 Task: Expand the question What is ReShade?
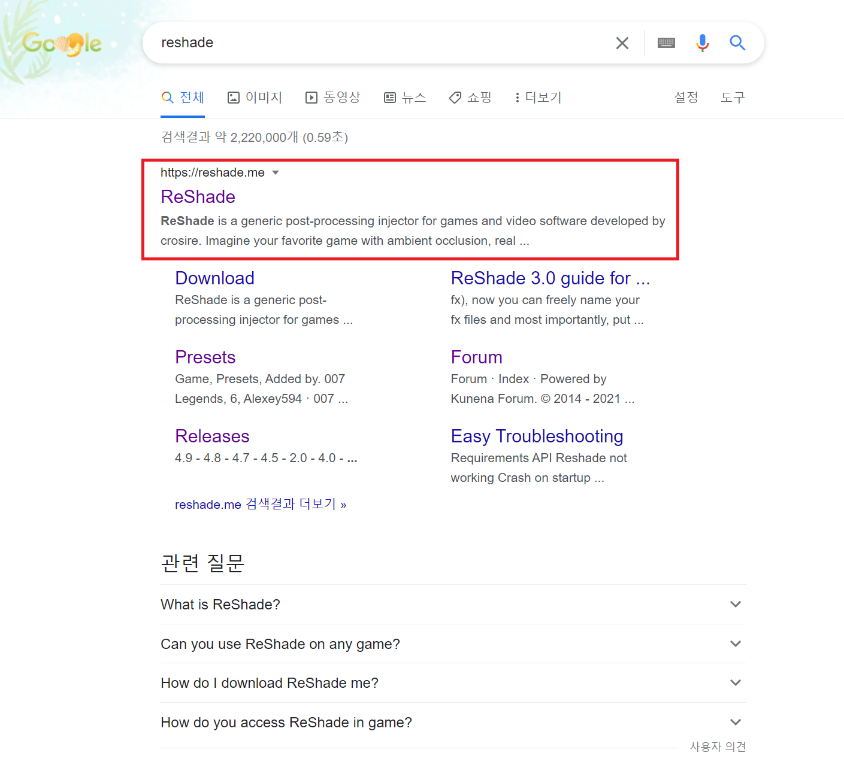pyautogui.click(x=453, y=605)
